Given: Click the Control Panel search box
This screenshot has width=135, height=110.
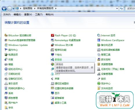Looking at the screenshot, I should pos(130,8).
